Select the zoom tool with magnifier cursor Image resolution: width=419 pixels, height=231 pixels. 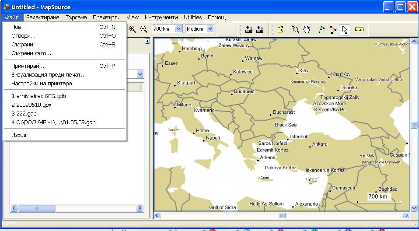(296, 29)
